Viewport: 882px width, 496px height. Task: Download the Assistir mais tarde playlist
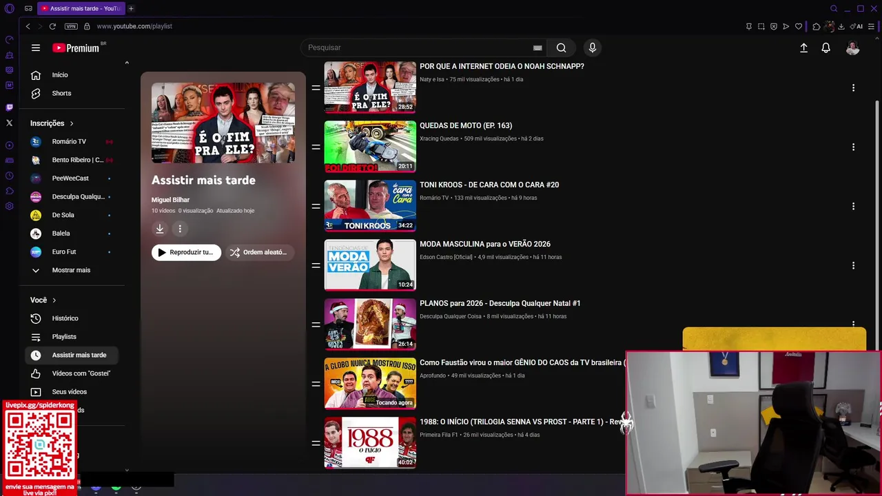[x=159, y=229]
